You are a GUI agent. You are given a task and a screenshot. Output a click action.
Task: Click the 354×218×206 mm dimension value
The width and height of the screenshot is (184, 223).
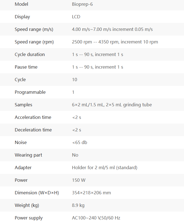pos(91,193)
